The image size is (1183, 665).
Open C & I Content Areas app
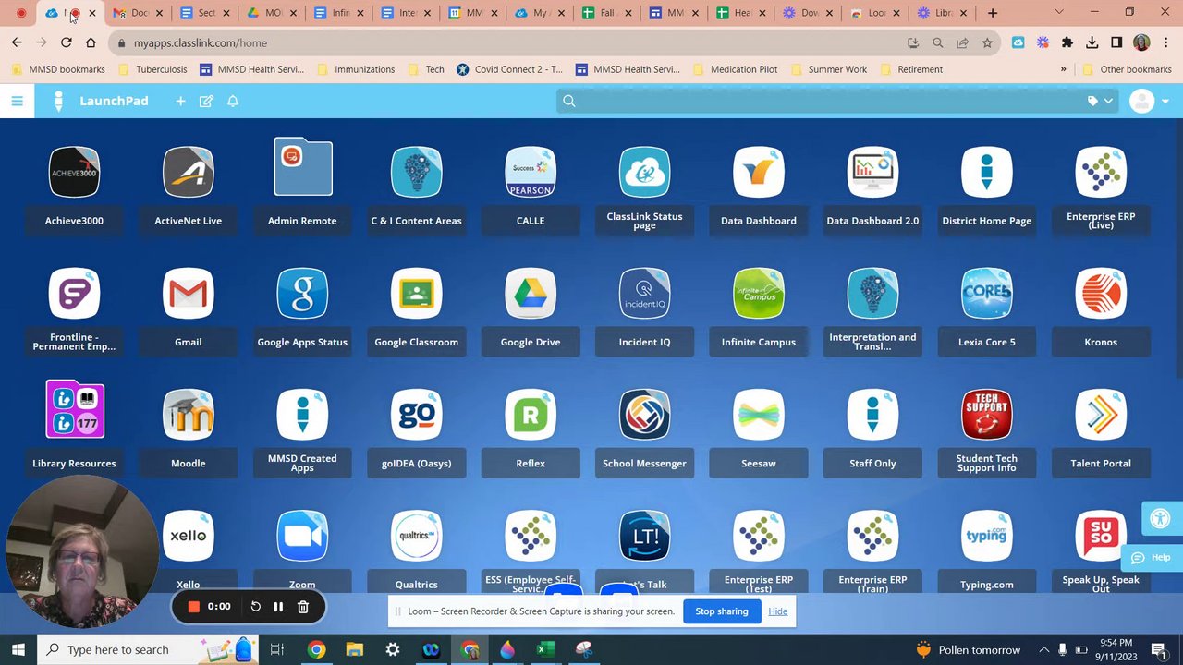[417, 172]
